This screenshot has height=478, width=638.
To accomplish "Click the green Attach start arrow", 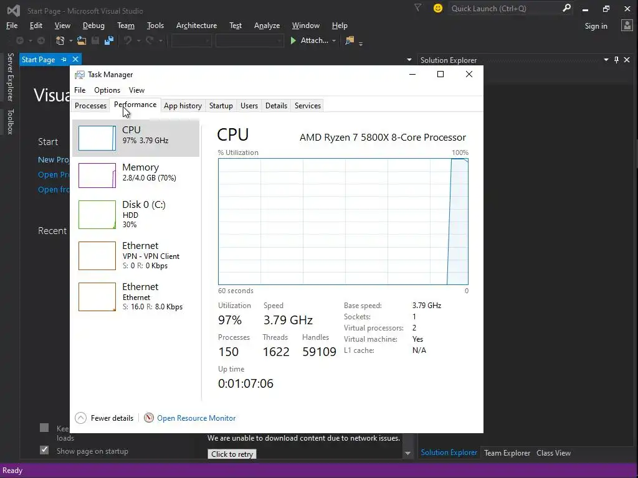I will (x=293, y=40).
